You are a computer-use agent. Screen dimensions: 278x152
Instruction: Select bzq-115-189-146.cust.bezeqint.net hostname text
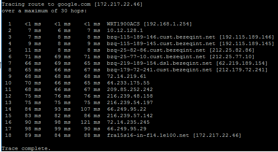pyautogui.click(x=161, y=37)
